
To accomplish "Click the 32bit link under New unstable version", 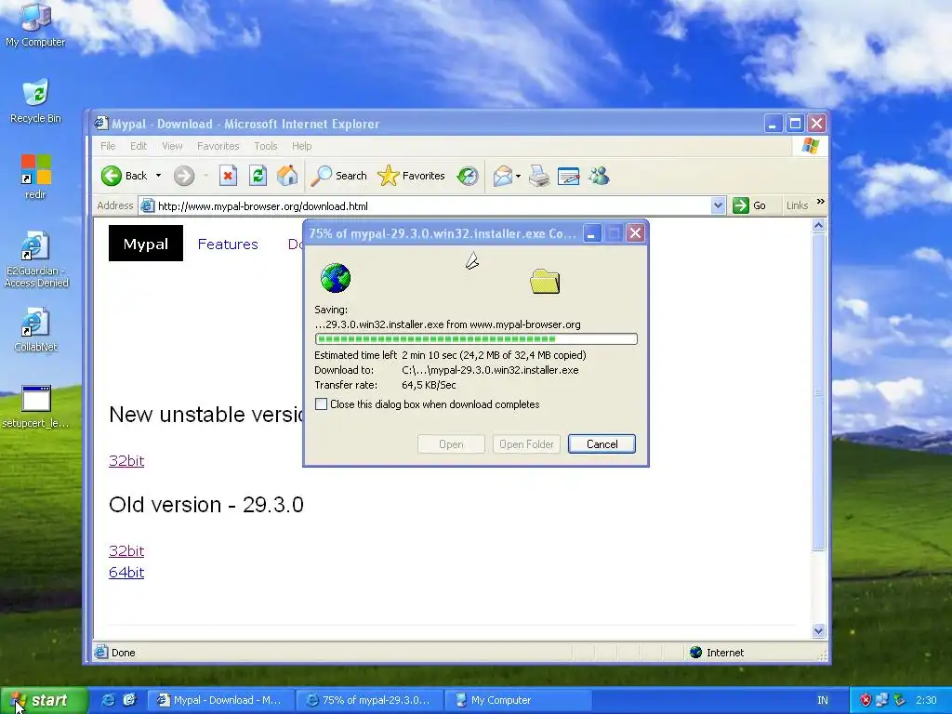I will pyautogui.click(x=126, y=461).
